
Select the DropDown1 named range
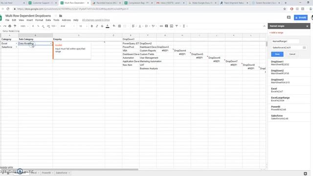click(289, 63)
